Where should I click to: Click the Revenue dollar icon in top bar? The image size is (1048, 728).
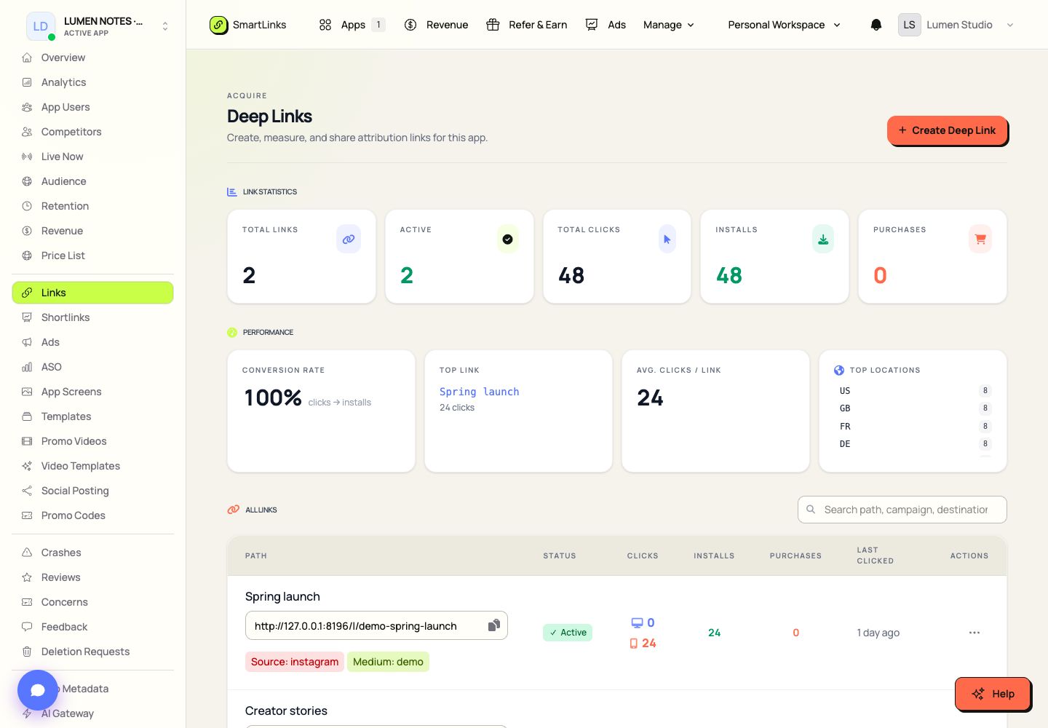point(410,25)
